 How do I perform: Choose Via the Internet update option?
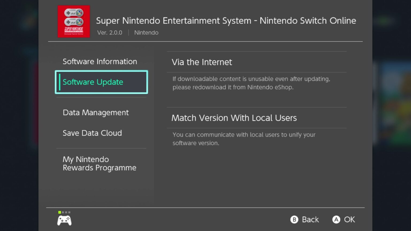click(202, 62)
